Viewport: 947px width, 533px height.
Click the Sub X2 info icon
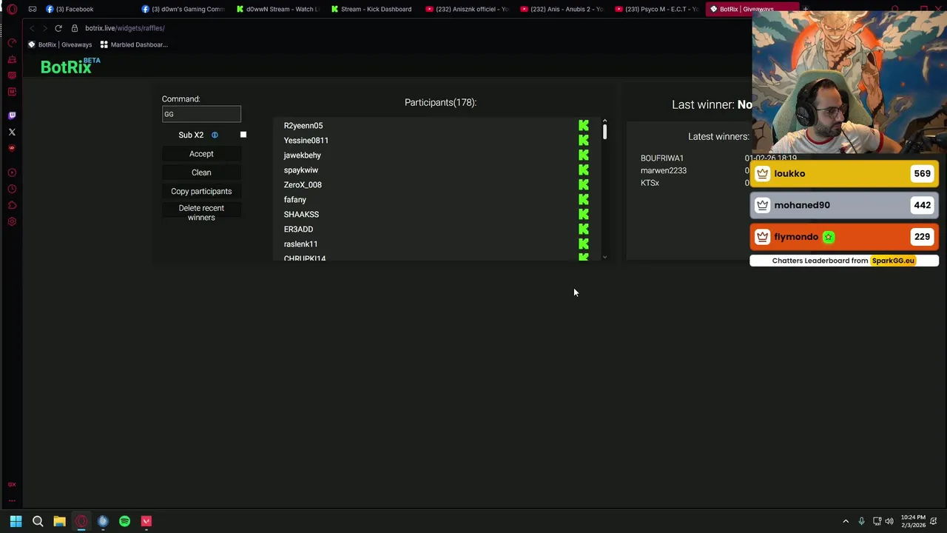point(215,135)
